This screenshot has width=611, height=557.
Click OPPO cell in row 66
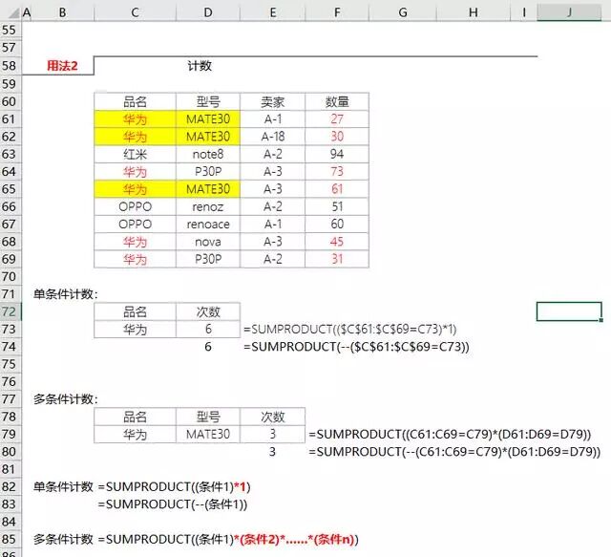pos(135,206)
